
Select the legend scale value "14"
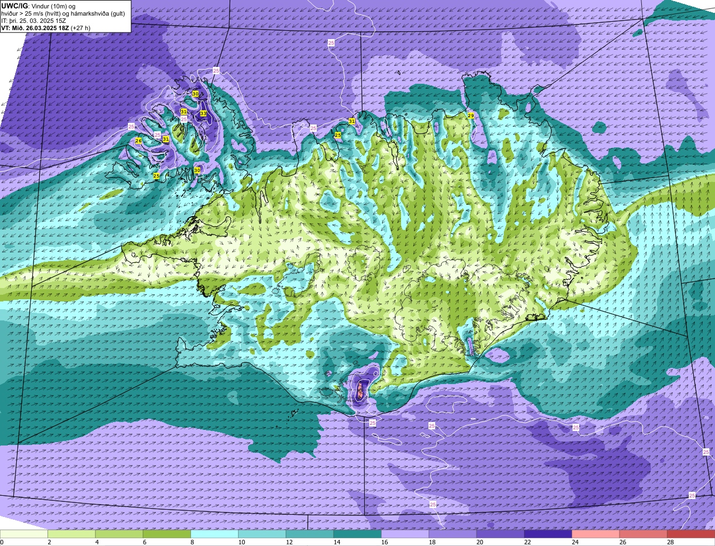click(337, 542)
